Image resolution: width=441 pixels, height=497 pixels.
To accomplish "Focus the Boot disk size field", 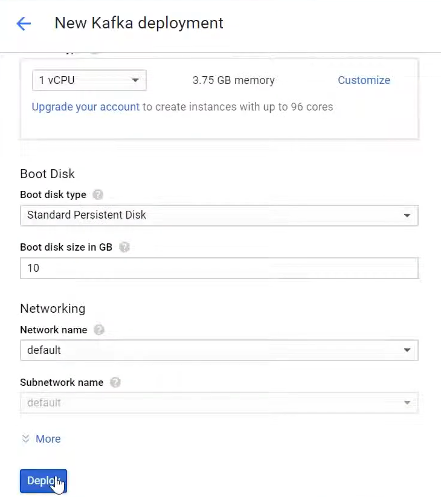I will (219, 268).
